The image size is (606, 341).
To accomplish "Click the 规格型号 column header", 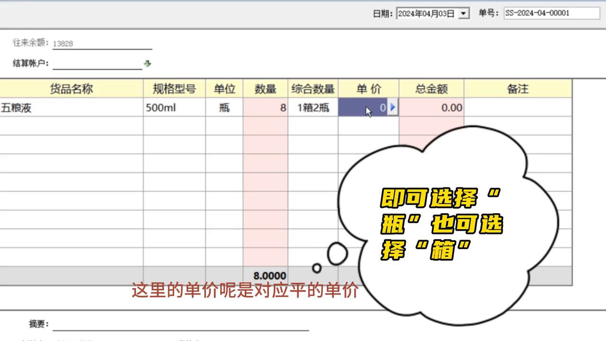I will click(175, 89).
